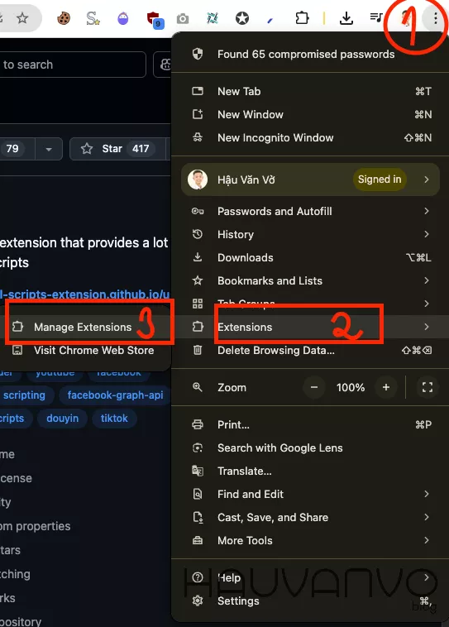
Task: Open the facebook-graph-api topic tag
Action: pos(115,395)
